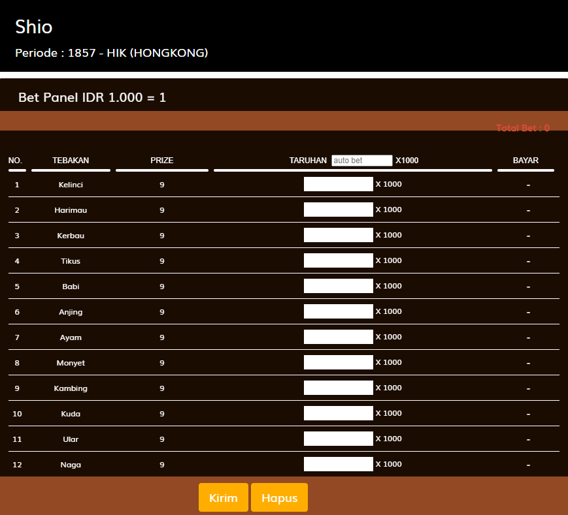Click the Kerbau wager field
Screen dimensions: 568x515
click(338, 235)
